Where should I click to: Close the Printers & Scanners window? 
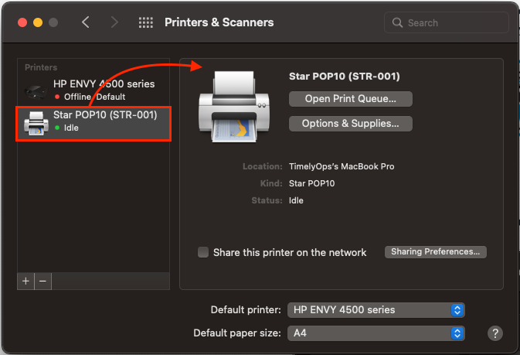coord(22,22)
